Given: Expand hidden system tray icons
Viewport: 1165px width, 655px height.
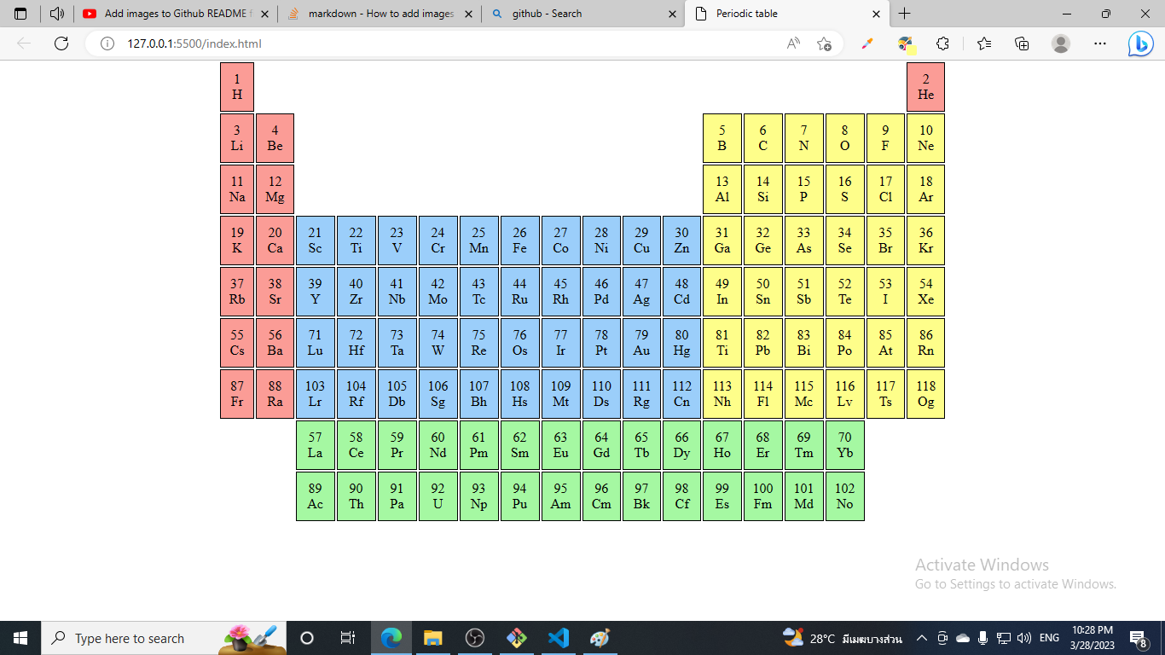Looking at the screenshot, I should [x=921, y=637].
